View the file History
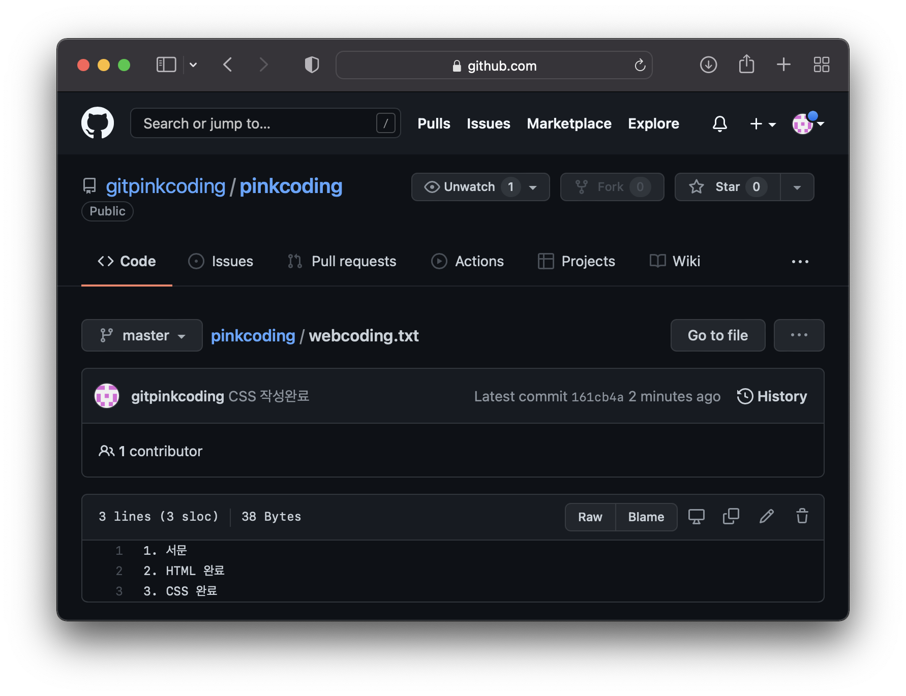 click(772, 396)
